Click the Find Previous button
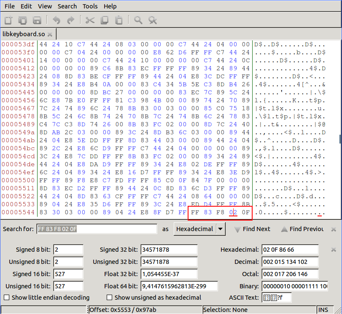 pos(302,229)
